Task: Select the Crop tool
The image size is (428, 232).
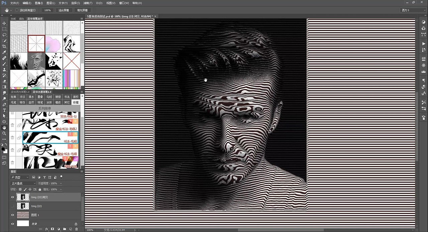Action: pos(4,47)
